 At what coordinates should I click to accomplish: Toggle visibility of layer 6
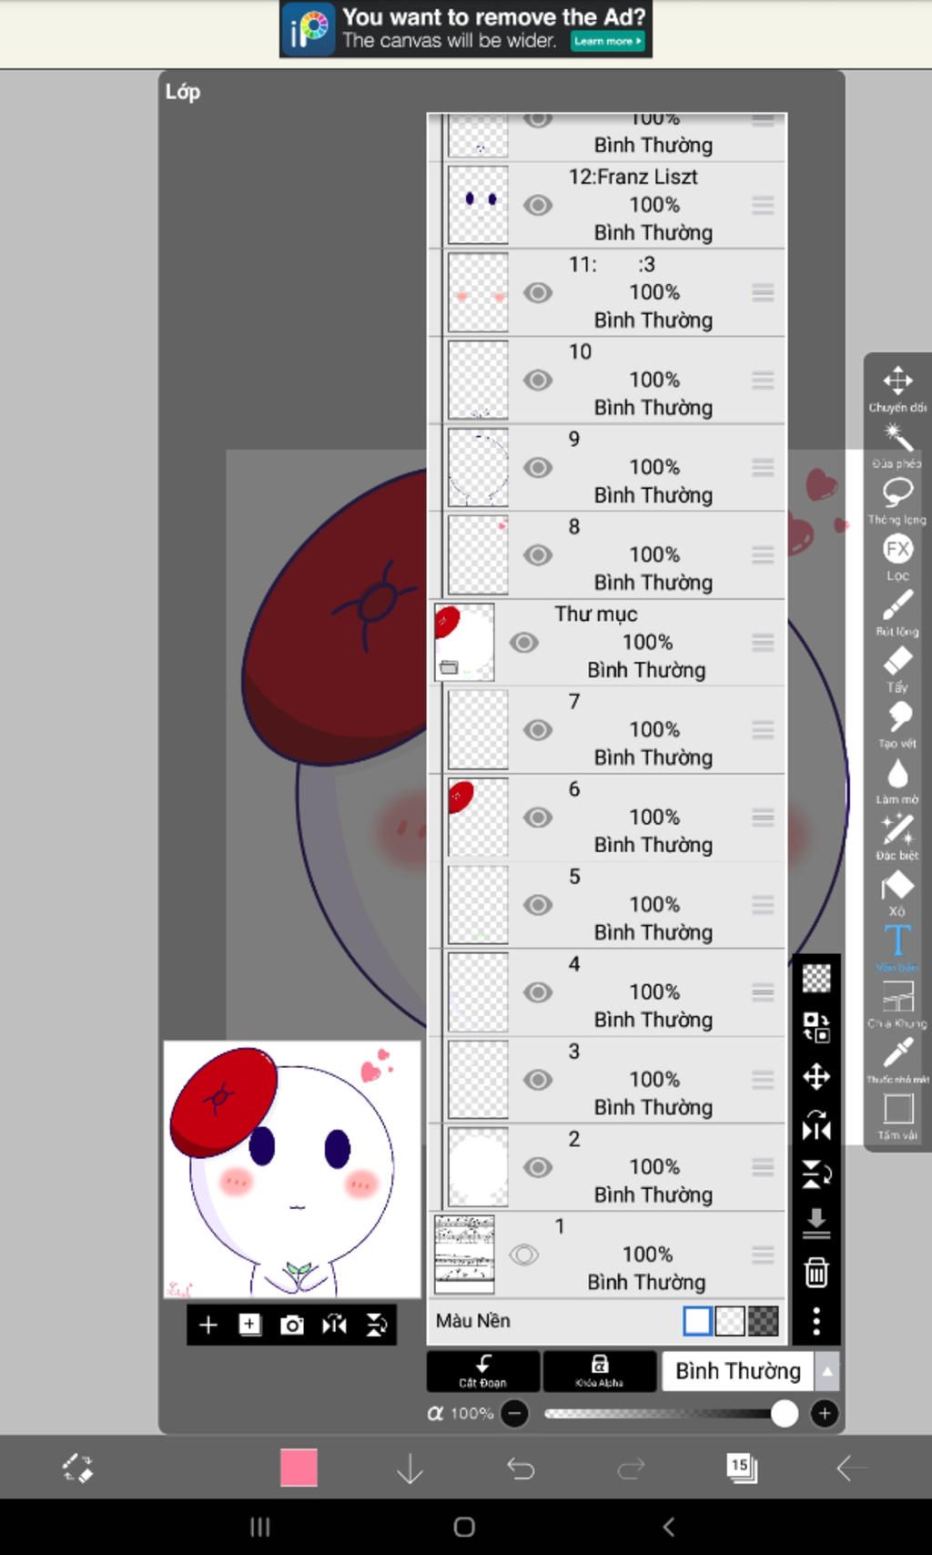pyautogui.click(x=538, y=818)
